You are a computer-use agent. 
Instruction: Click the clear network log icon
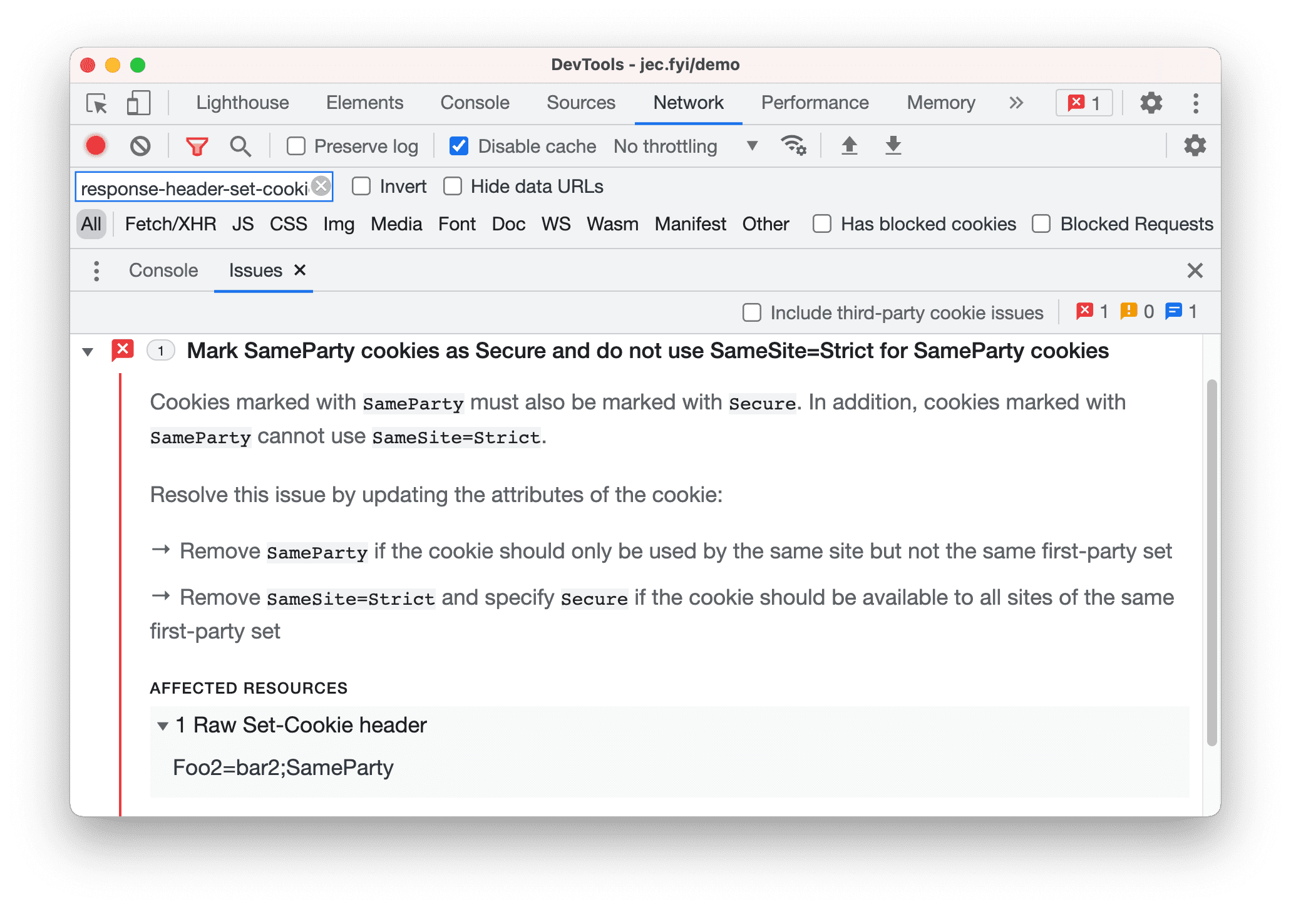click(140, 146)
